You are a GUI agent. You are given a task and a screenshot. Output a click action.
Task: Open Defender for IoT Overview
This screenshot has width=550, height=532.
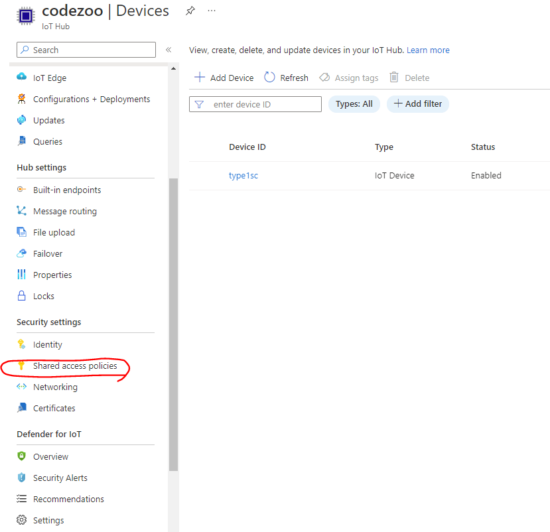pyautogui.click(x=51, y=456)
